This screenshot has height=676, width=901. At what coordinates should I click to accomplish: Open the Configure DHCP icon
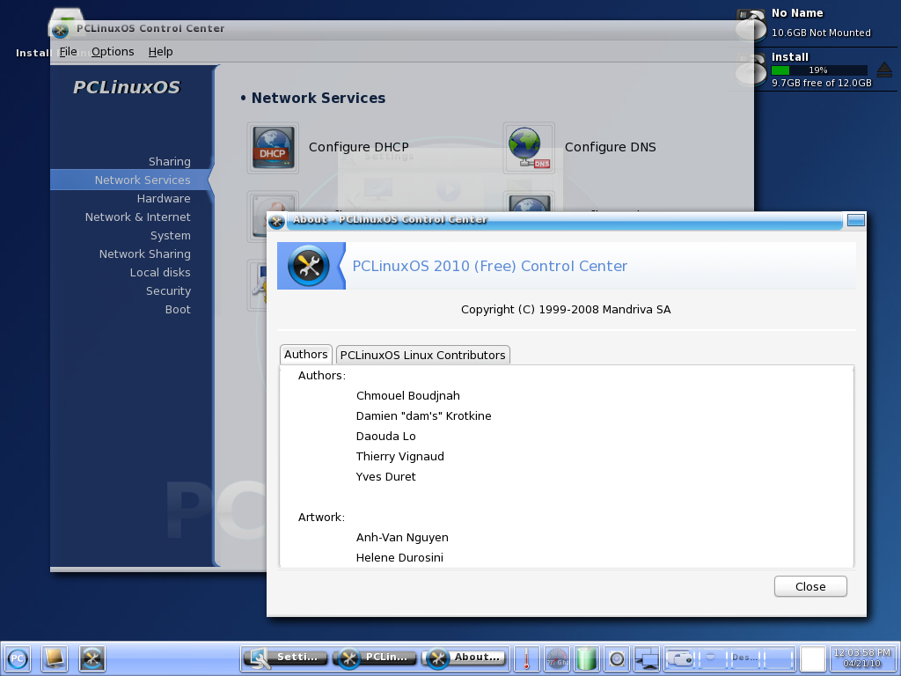273,147
